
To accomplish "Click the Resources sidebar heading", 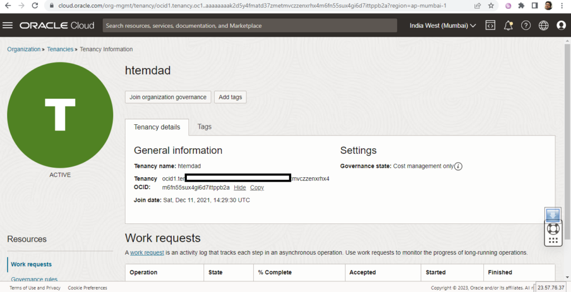I will [x=27, y=239].
